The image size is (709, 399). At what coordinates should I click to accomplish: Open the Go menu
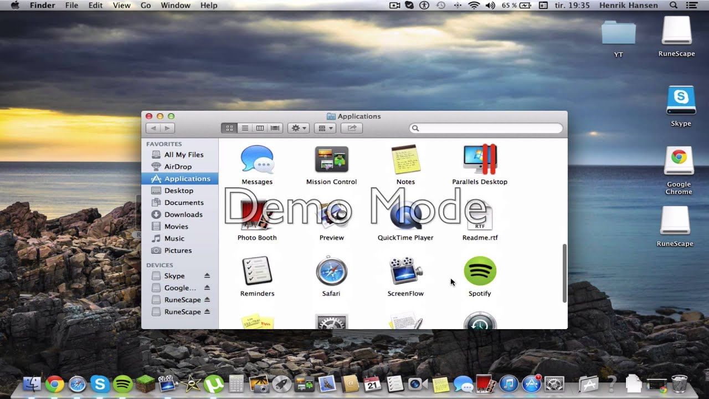146,6
